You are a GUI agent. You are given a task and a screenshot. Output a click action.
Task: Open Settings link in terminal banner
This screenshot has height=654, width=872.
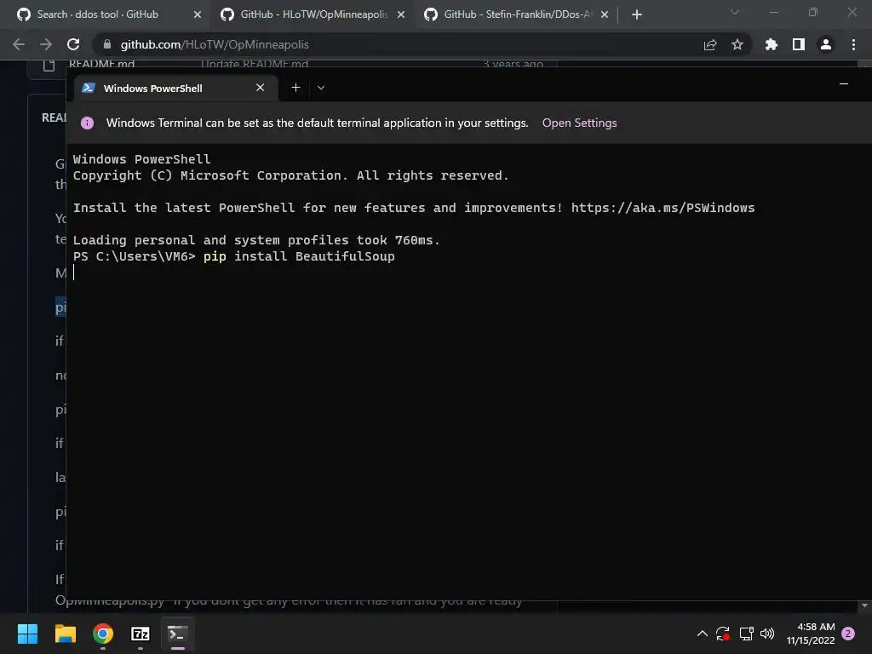pyautogui.click(x=579, y=123)
